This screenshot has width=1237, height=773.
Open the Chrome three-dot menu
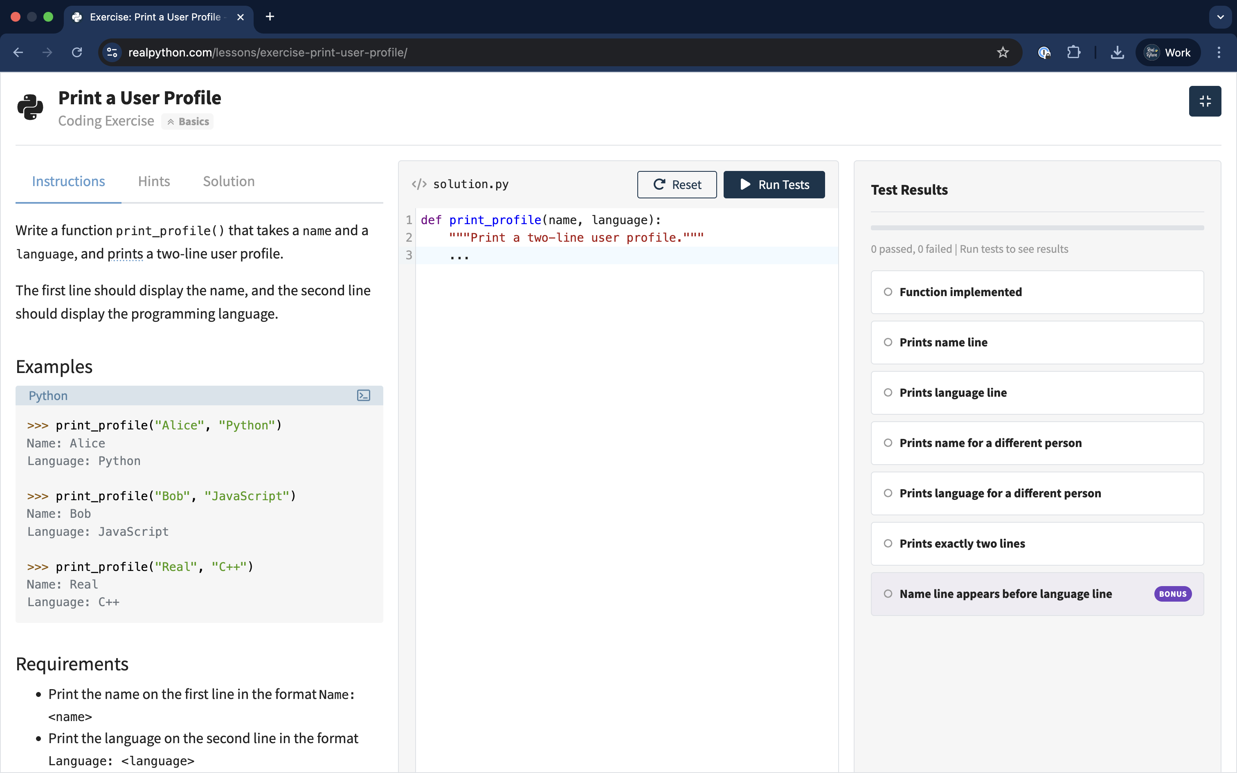(1219, 52)
